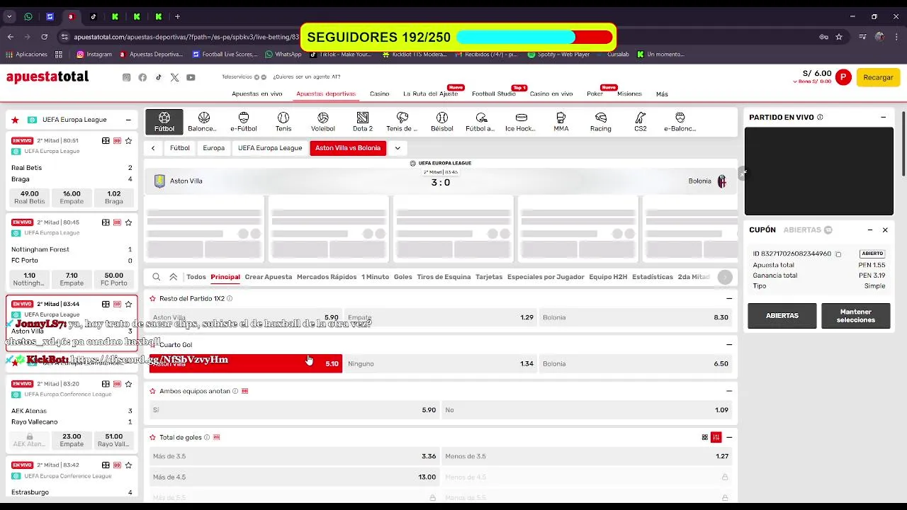Viewport: 907px width, 510px height.
Task: Bookmark this page with the star
Action: 839,37
